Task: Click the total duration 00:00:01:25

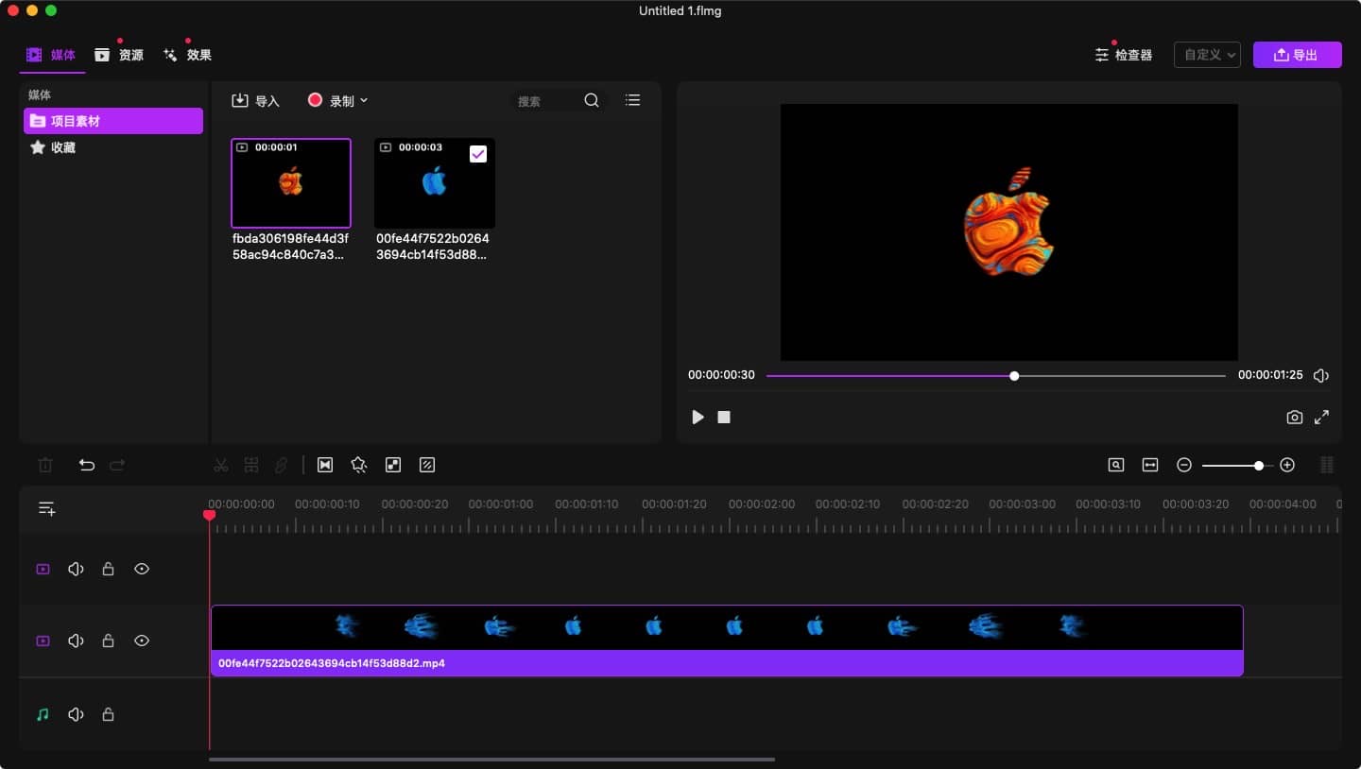Action: point(1270,375)
